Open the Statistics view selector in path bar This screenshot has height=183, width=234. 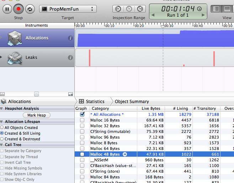click(92, 101)
